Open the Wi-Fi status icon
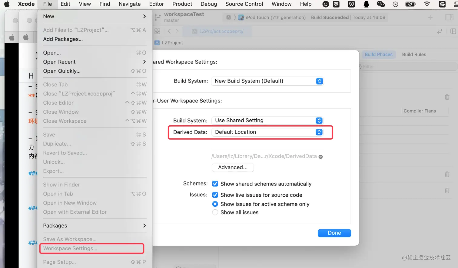 point(427,4)
